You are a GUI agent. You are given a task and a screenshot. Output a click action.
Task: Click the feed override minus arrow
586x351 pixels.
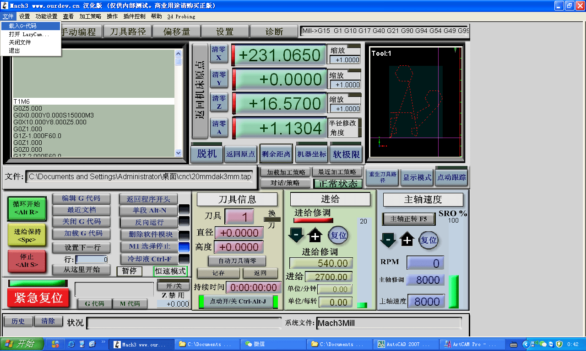[x=296, y=236]
